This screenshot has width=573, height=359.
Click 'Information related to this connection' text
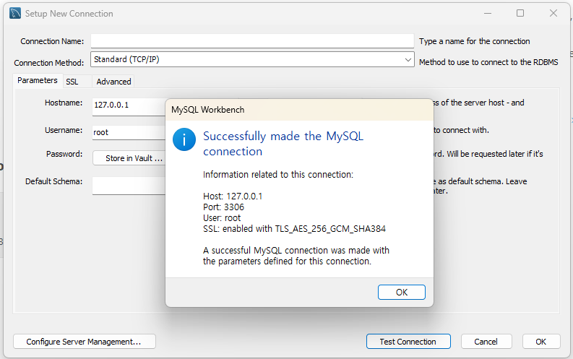(278, 175)
